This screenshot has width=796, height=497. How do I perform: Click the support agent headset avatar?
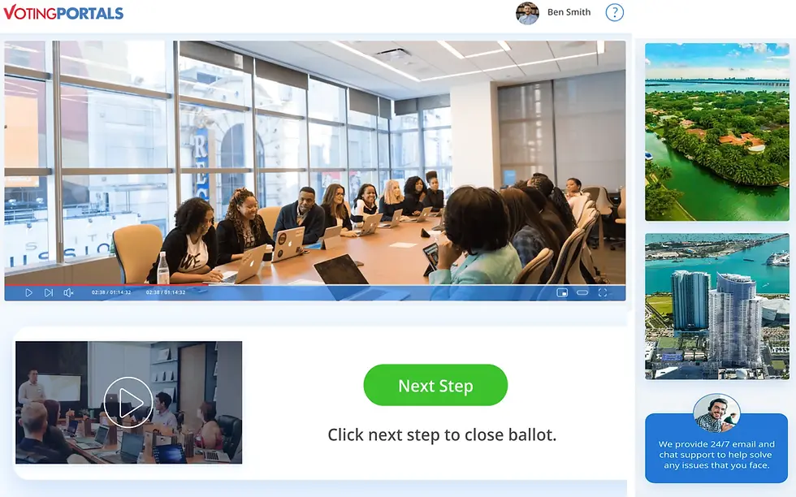click(x=716, y=413)
